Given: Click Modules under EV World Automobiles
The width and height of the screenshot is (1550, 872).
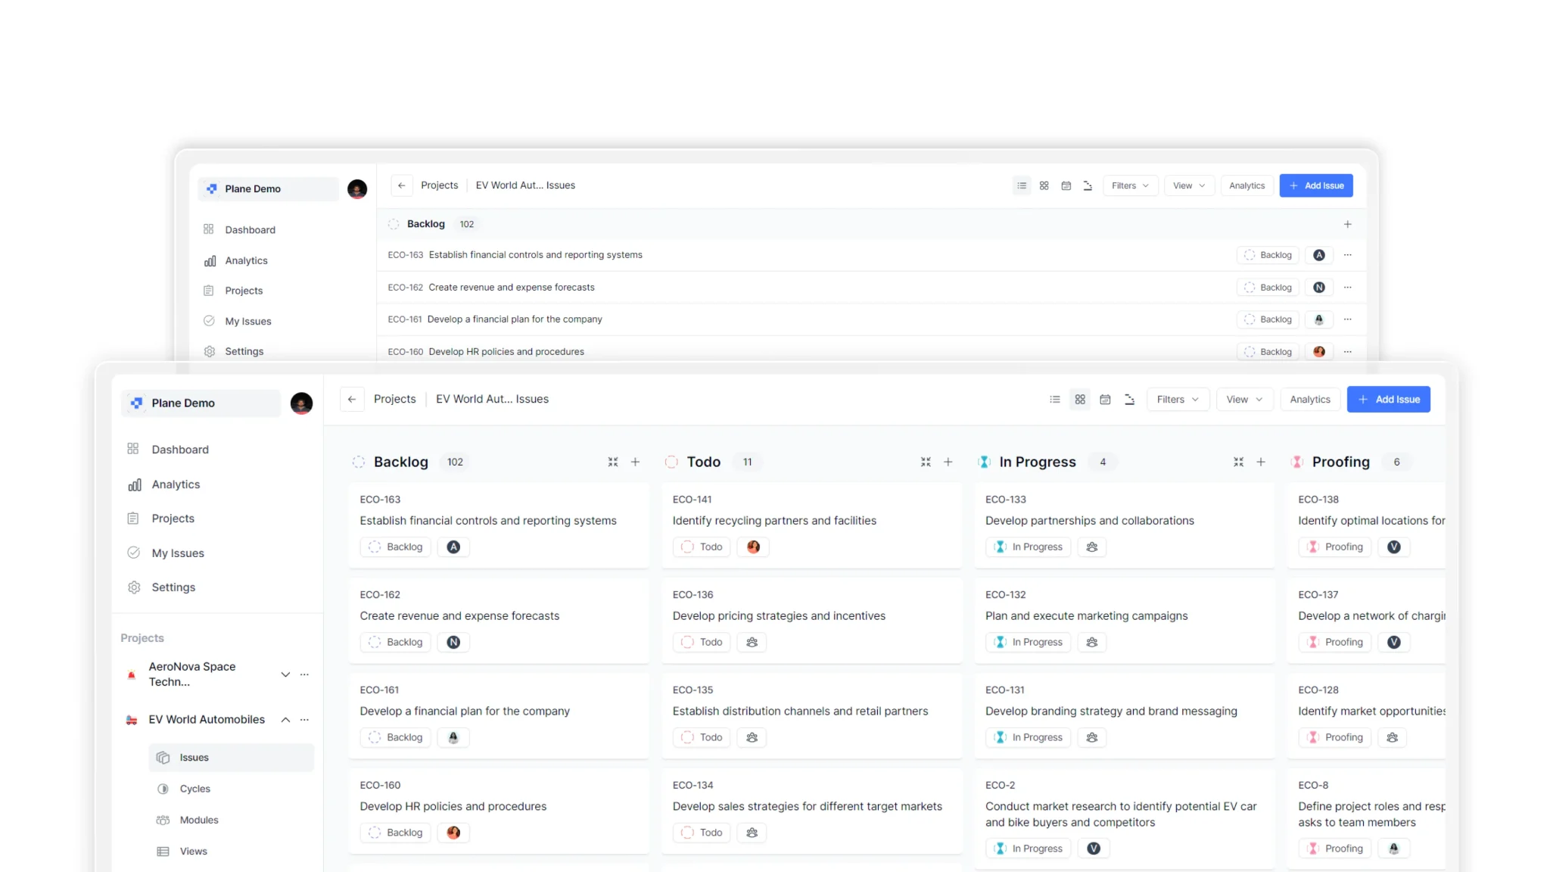Looking at the screenshot, I should point(198,820).
